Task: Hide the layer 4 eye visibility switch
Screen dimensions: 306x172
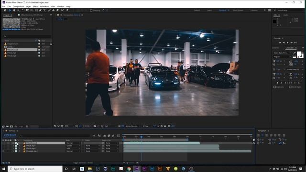Action: 3,151
